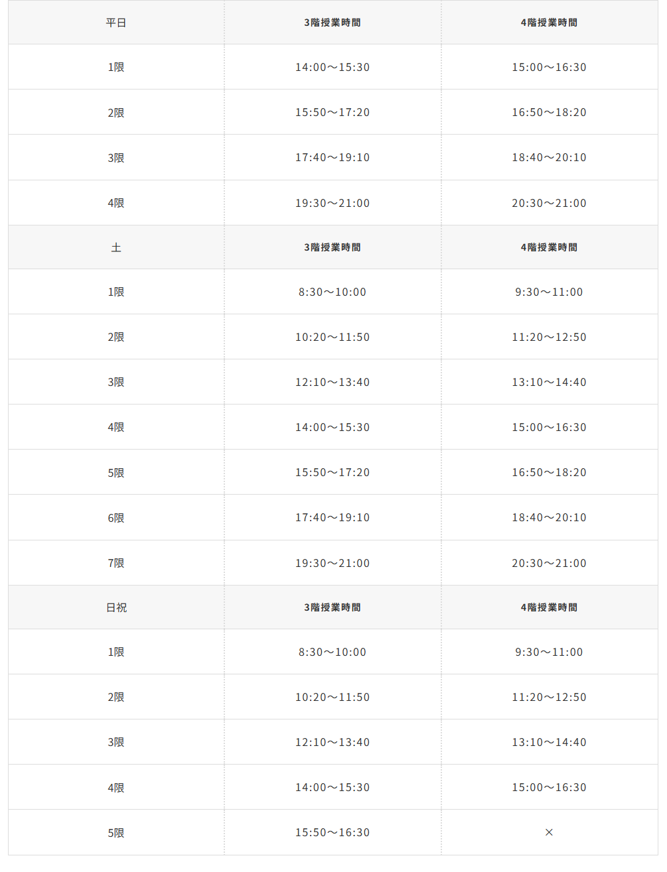This screenshot has height=872, width=667.
Task: Select 13:10〜14:40 in the 土 3限 row
Action: point(549,382)
